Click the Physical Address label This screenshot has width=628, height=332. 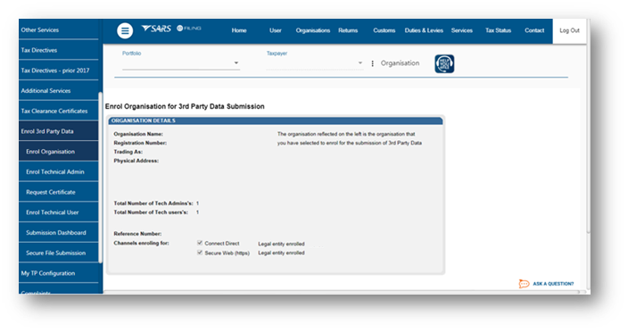tap(136, 161)
